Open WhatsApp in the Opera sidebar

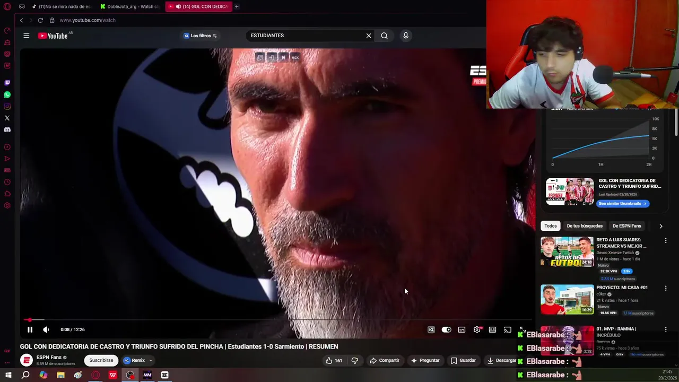point(7,94)
